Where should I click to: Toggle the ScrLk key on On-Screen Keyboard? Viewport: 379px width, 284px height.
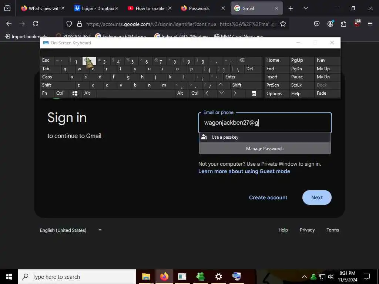[x=301, y=85]
